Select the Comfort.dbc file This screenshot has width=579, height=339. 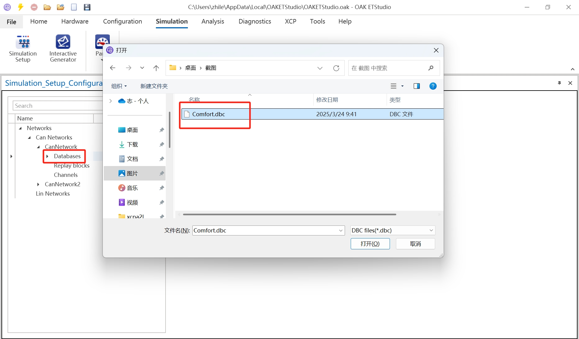click(x=208, y=114)
